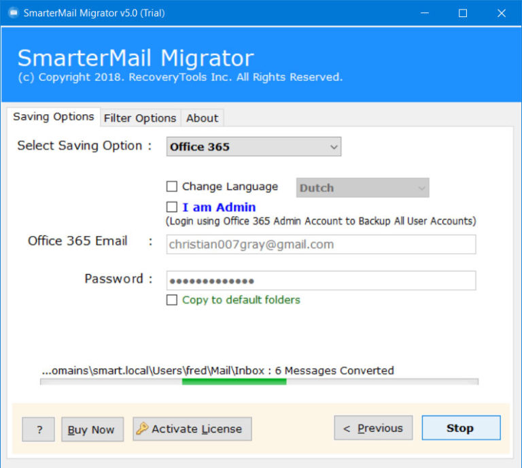Open the About tab
This screenshot has height=468, width=522.
tap(202, 118)
